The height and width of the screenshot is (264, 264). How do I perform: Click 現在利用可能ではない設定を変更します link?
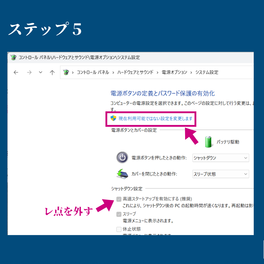coord(155,119)
